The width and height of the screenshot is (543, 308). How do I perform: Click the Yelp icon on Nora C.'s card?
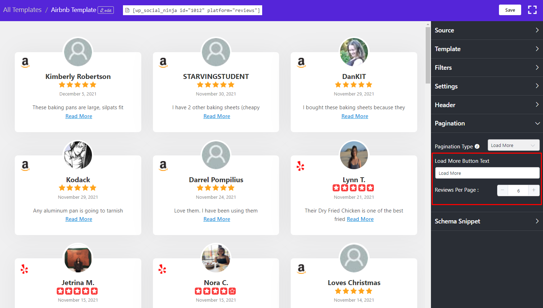tap(162, 269)
